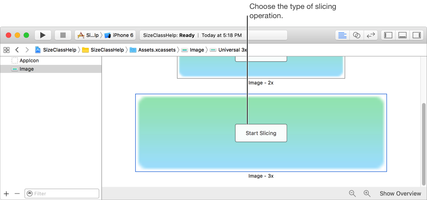This screenshot has width=427, height=200.
Task: Toggle the Utilities inspector panel
Action: pyautogui.click(x=416, y=35)
